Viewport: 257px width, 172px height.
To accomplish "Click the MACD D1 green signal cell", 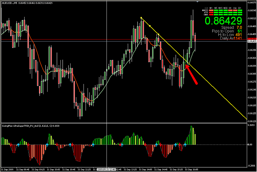I will [240, 10].
